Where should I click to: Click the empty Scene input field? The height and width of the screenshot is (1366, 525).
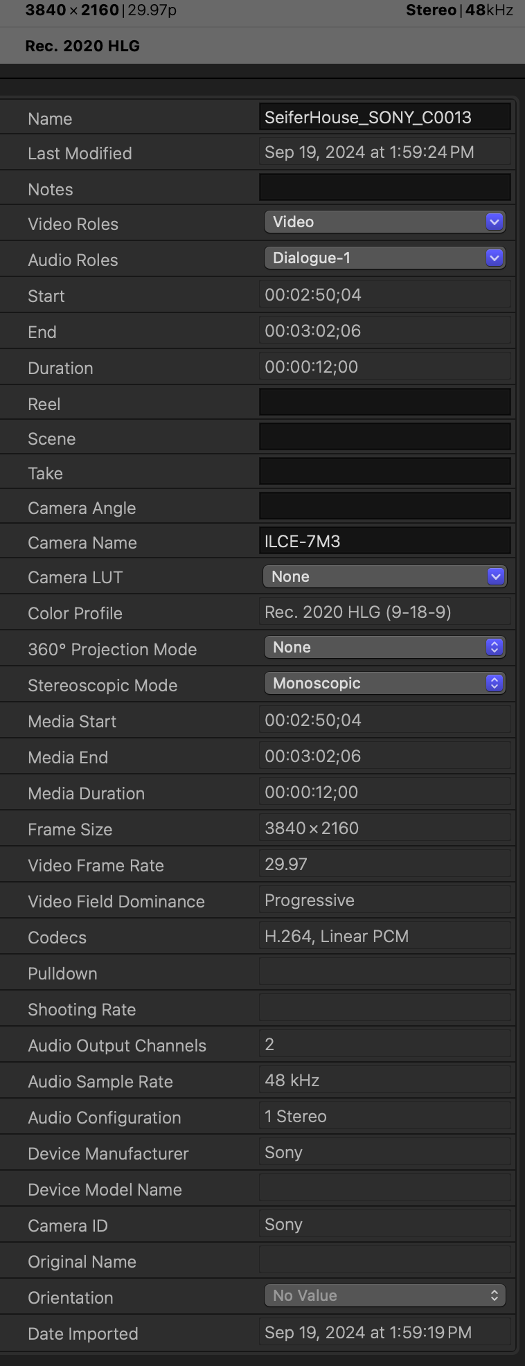384,437
